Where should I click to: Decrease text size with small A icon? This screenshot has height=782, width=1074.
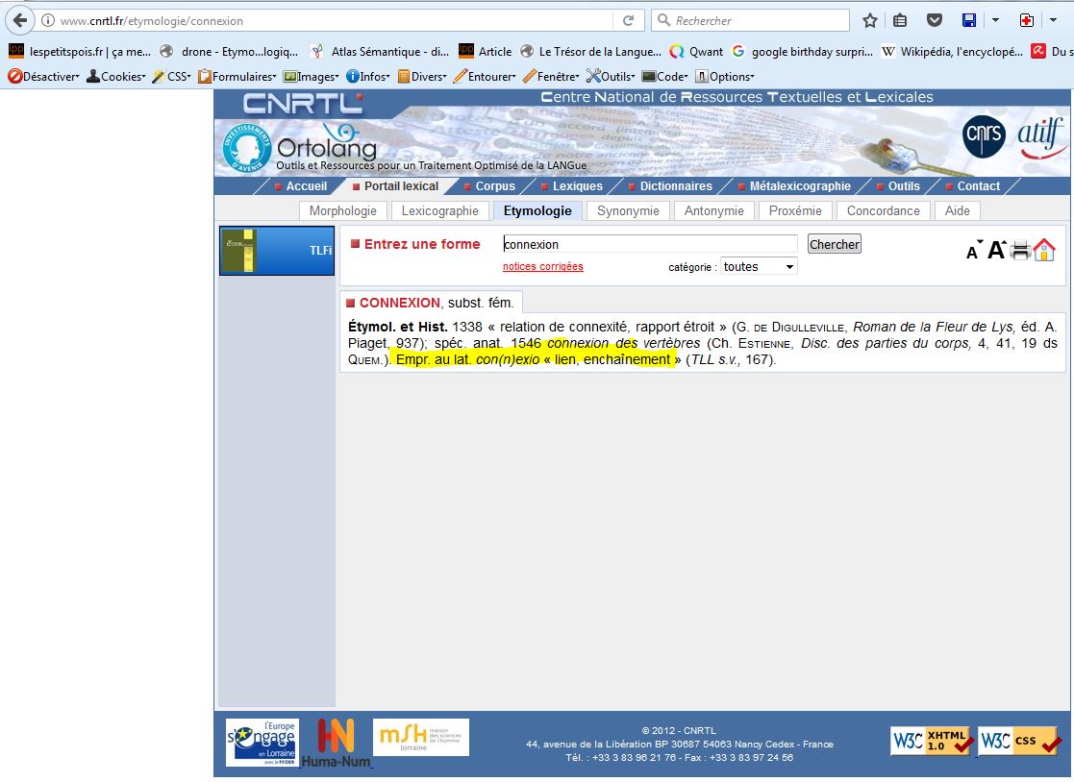(973, 252)
